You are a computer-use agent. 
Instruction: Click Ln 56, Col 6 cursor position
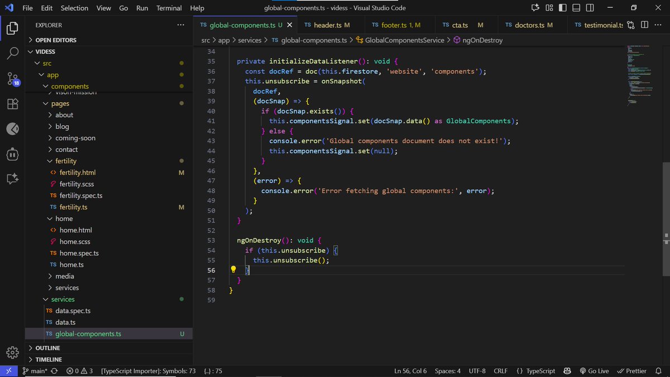410,371
